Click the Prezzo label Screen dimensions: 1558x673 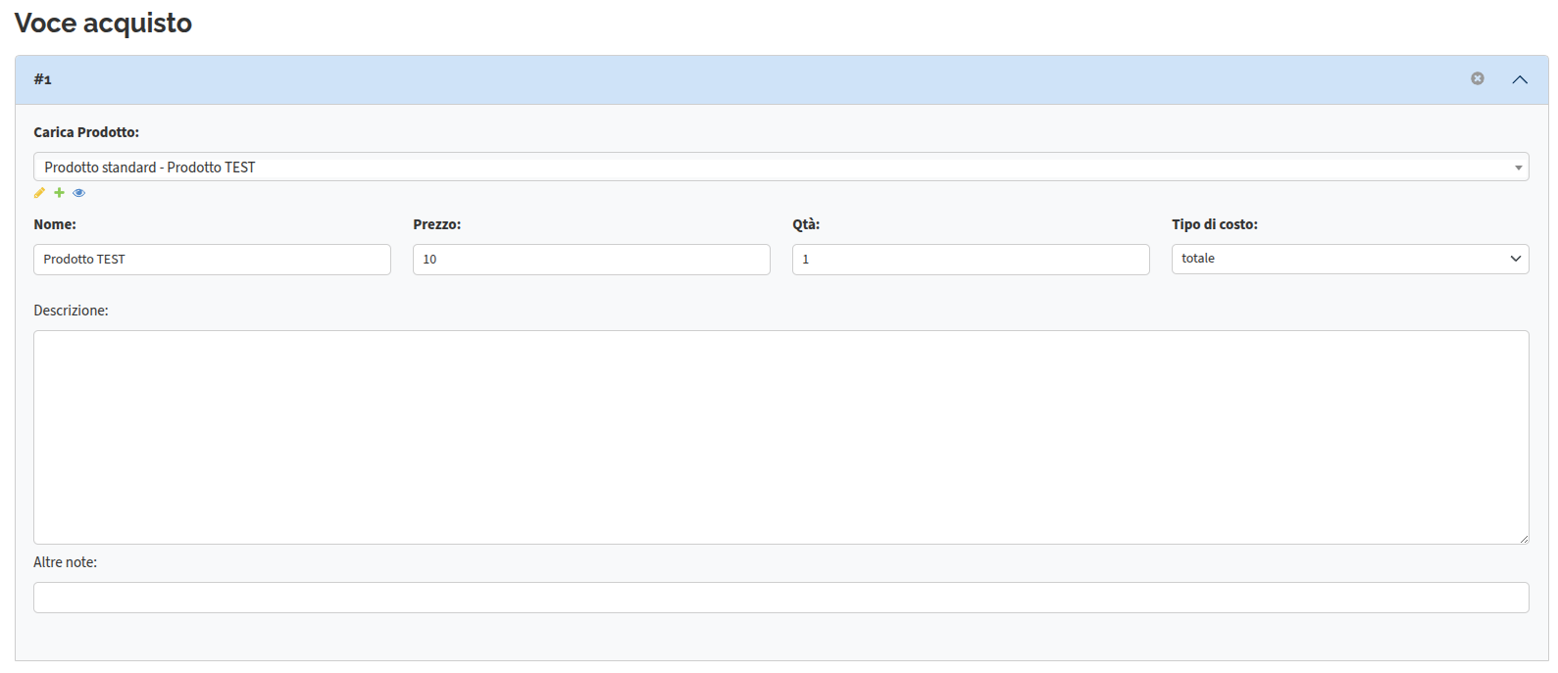click(x=437, y=224)
